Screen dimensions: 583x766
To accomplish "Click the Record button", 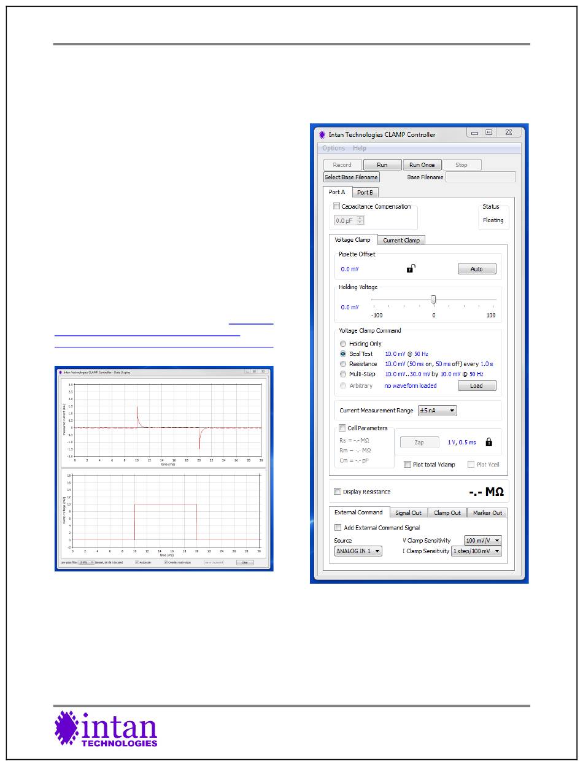I will (x=342, y=165).
